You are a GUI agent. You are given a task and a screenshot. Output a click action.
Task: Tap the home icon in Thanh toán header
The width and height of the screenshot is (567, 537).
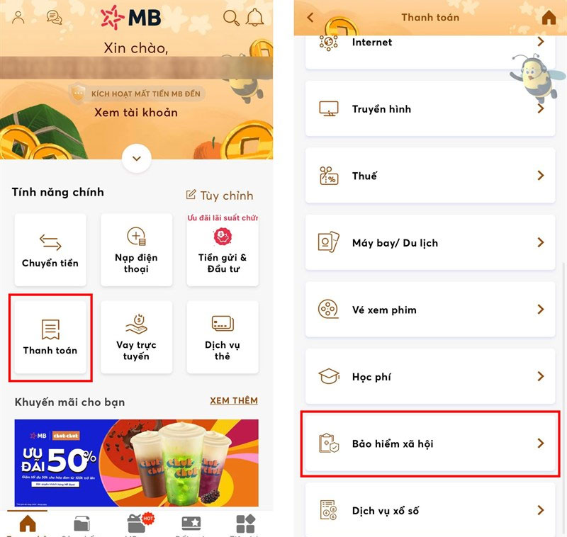(549, 17)
